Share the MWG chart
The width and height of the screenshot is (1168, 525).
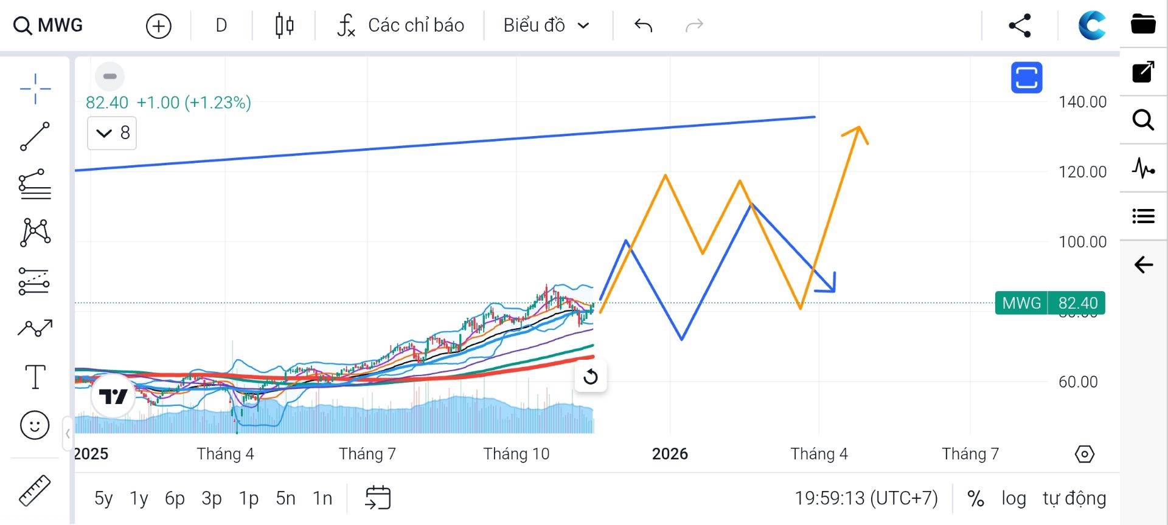1020,26
